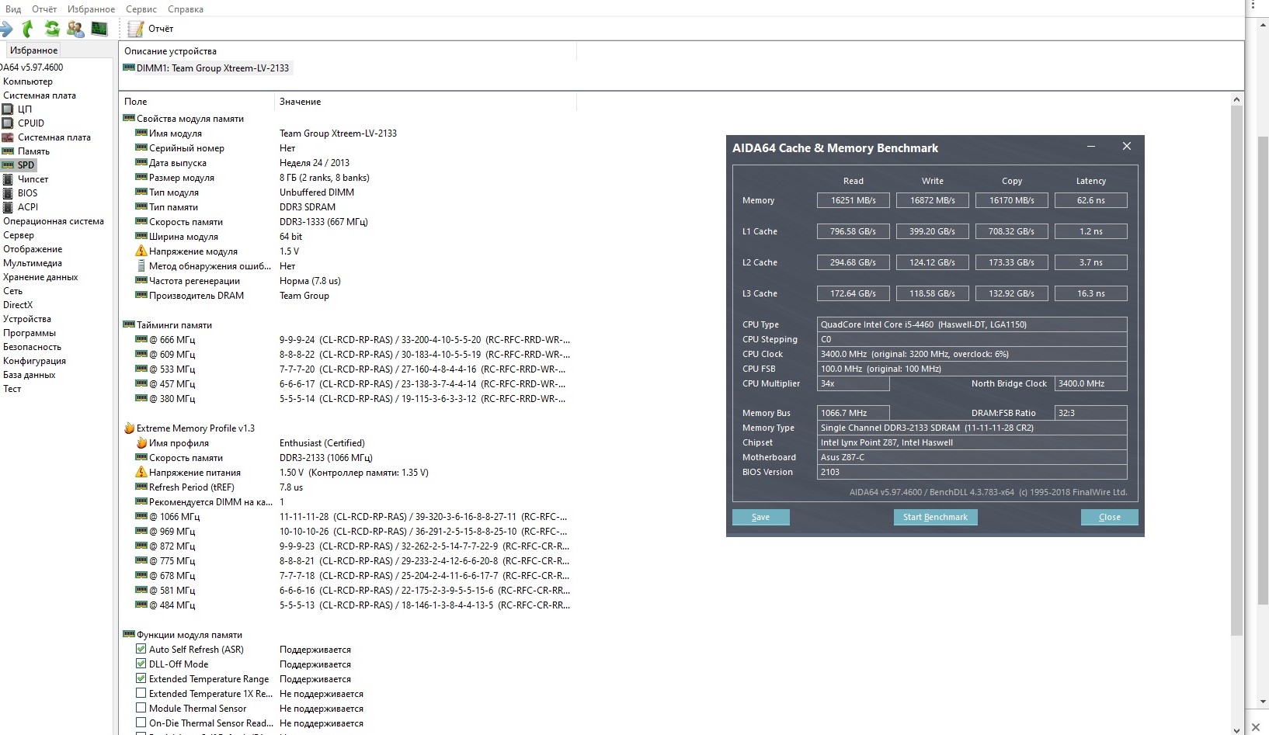Screen dimensions: 1269x735
Task: Select the DirectX tree item
Action: point(18,305)
